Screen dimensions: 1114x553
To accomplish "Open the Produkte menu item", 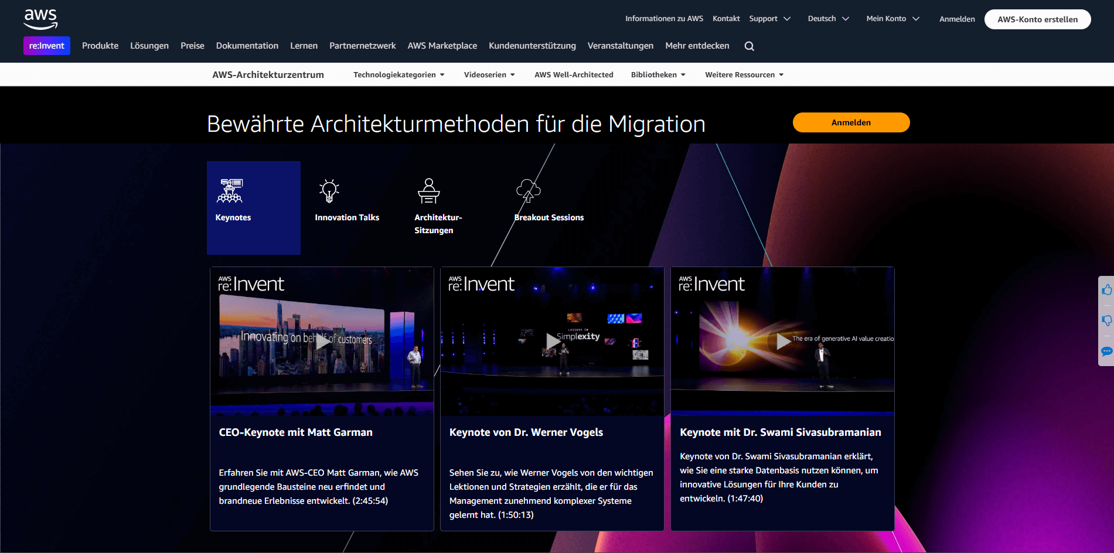I will [100, 46].
